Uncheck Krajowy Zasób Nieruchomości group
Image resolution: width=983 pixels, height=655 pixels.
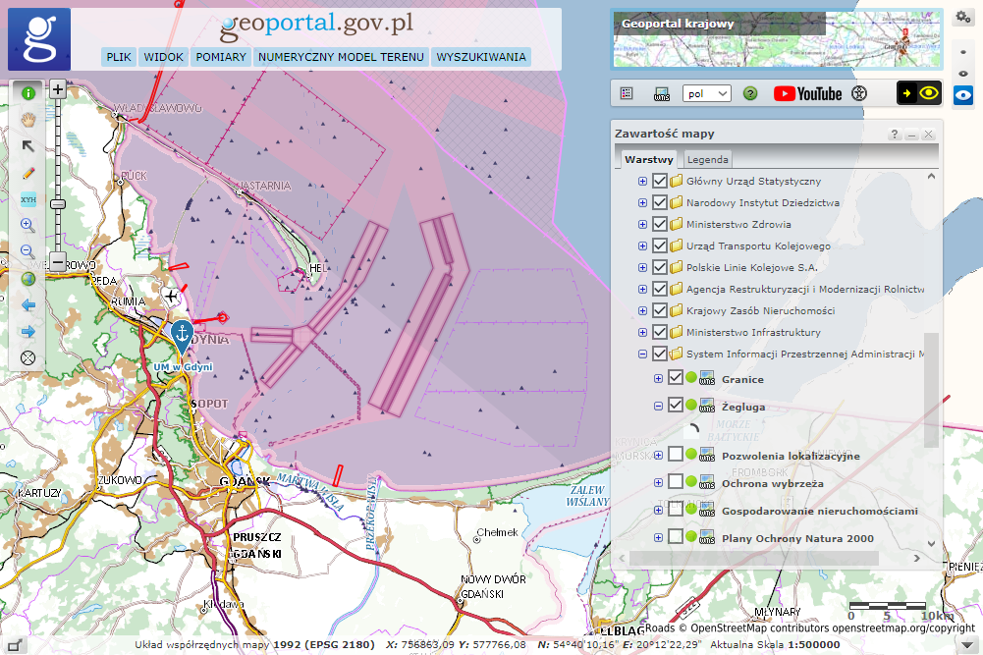660,311
